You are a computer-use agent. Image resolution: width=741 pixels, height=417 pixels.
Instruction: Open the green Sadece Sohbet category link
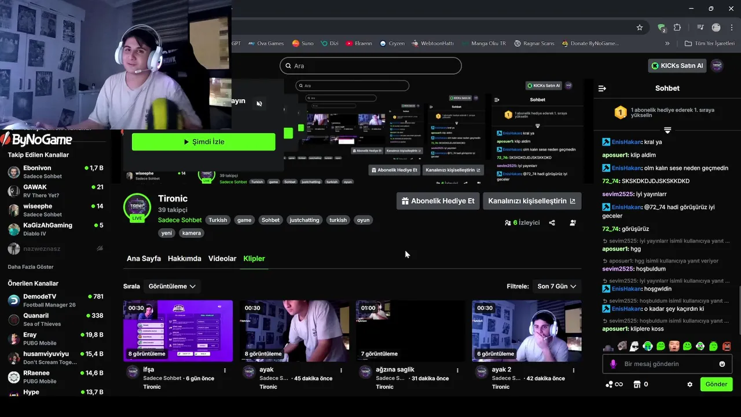tap(180, 220)
